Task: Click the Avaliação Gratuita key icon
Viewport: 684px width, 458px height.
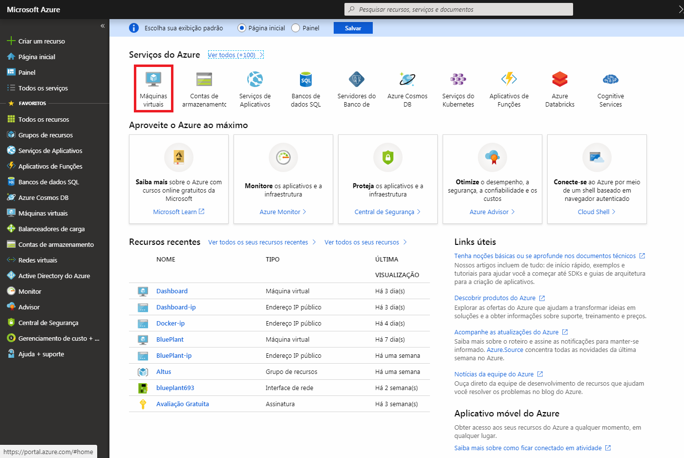Action: tap(143, 404)
